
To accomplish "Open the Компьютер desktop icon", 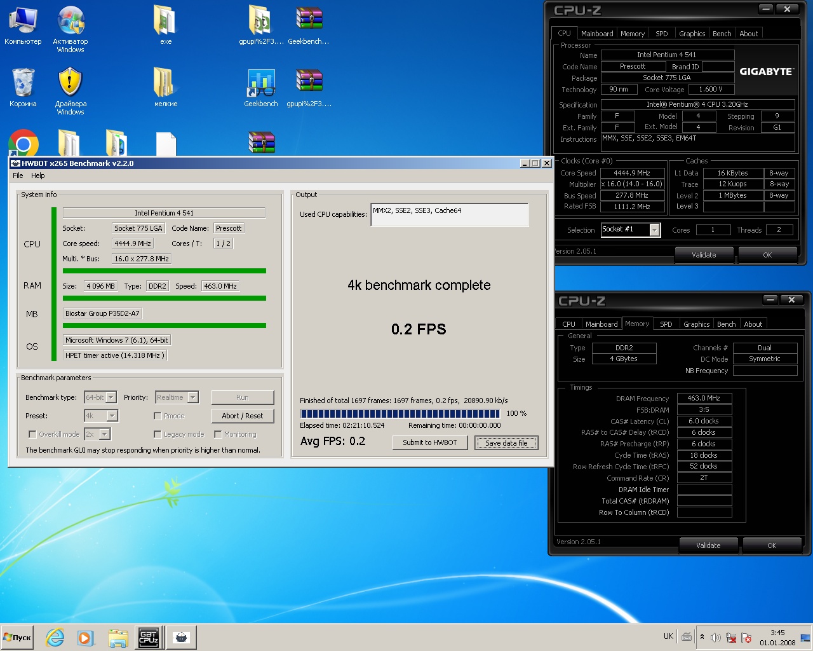I will [x=23, y=25].
